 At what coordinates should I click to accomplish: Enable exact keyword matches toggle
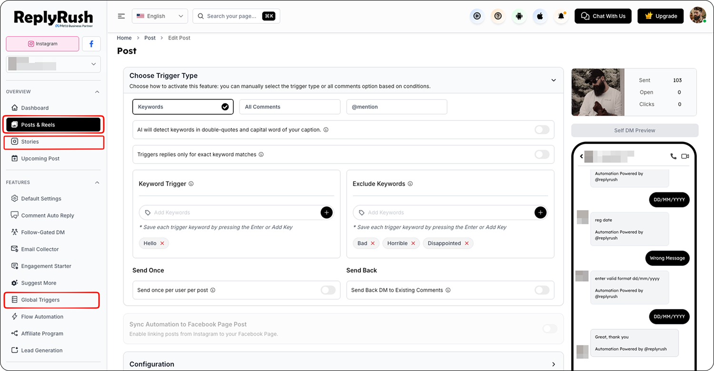coord(542,154)
